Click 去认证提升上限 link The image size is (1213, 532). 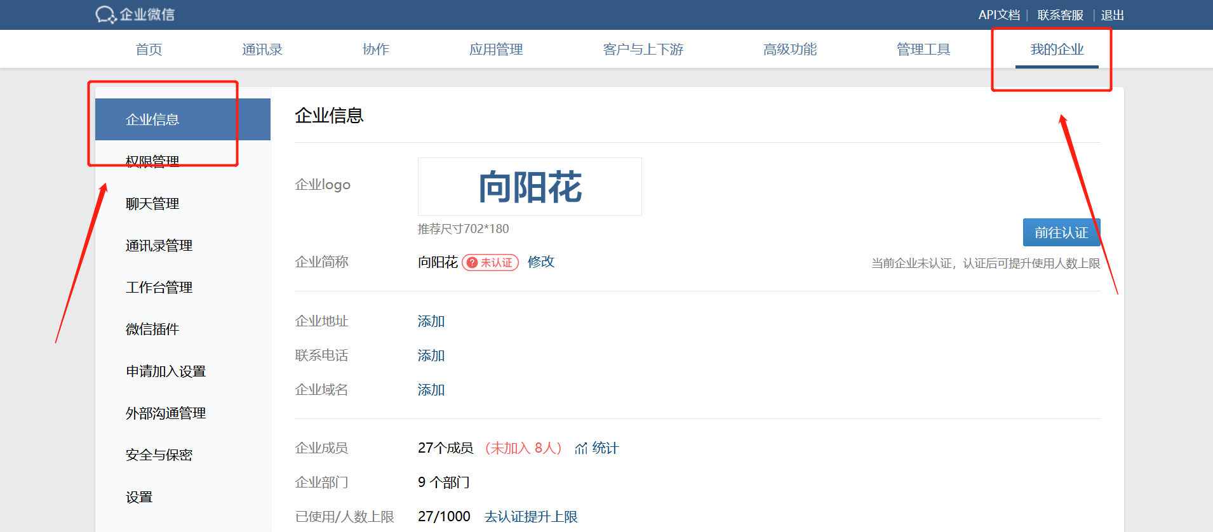coord(530,517)
